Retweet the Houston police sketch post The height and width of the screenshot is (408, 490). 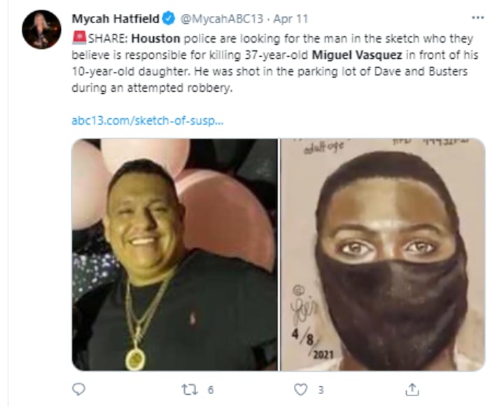(189, 388)
